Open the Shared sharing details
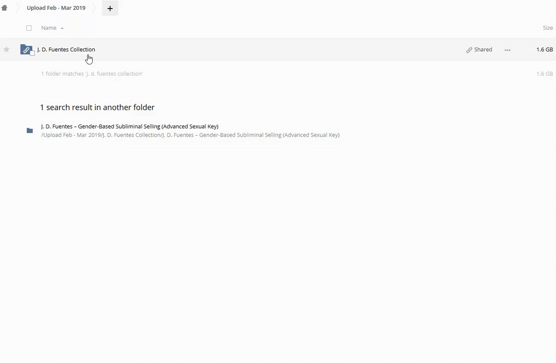Screen dimensions: 556x363 point(482,49)
